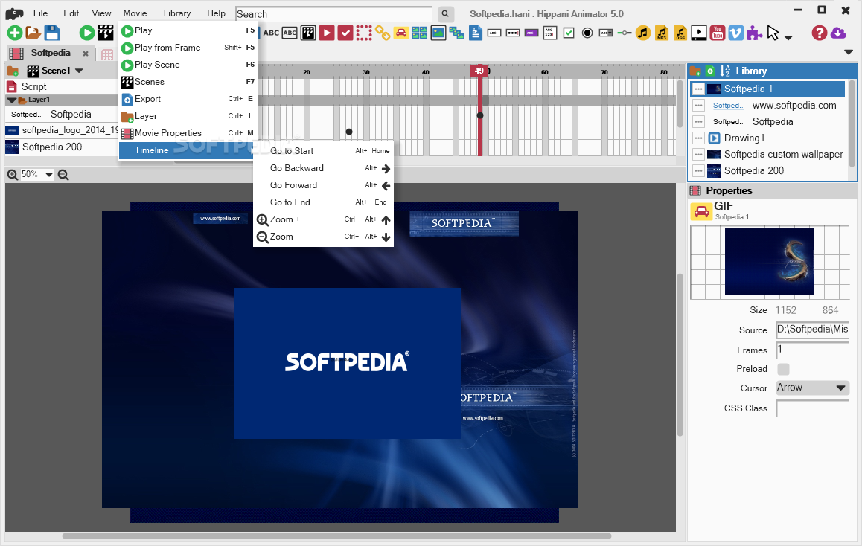Click the green New movie plus icon
The image size is (862, 546).
click(15, 33)
